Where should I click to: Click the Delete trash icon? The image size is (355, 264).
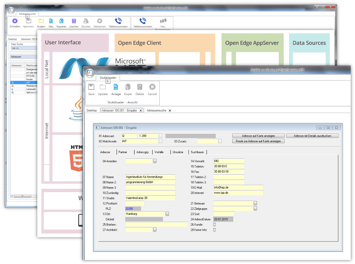point(140,87)
